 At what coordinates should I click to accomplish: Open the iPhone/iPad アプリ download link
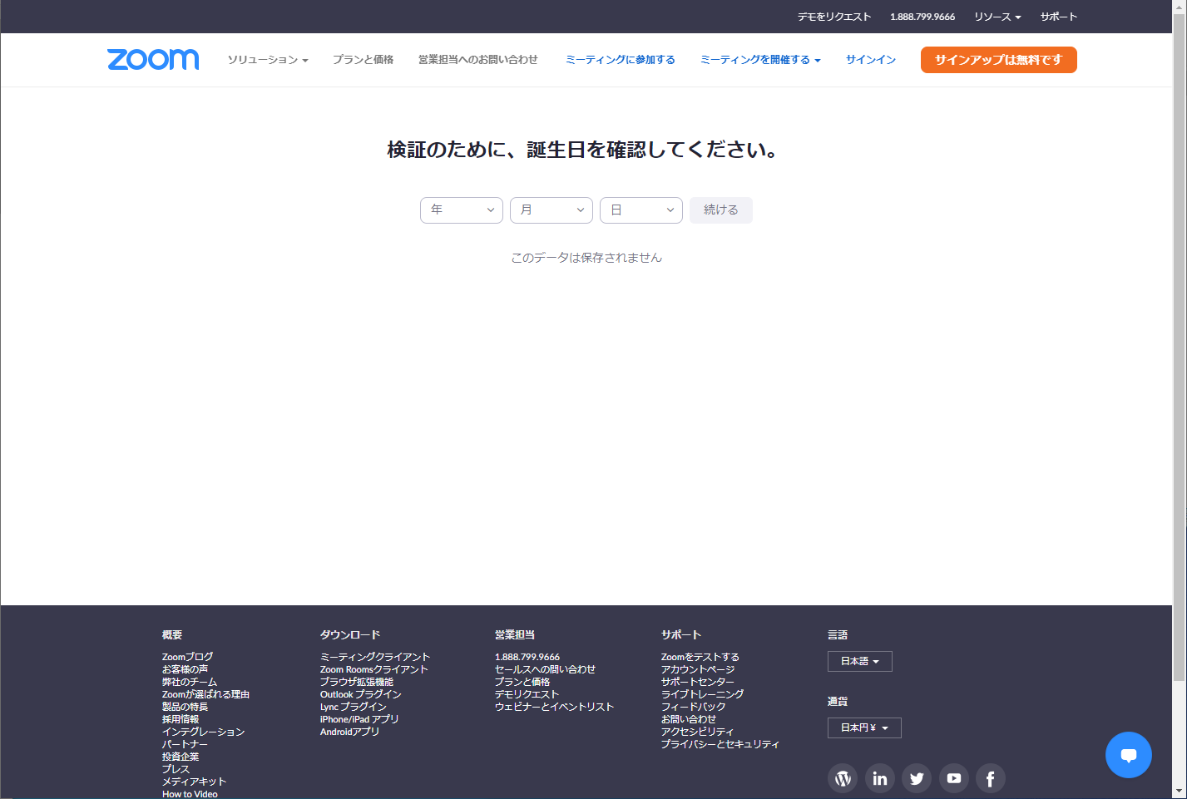pyautogui.click(x=359, y=719)
